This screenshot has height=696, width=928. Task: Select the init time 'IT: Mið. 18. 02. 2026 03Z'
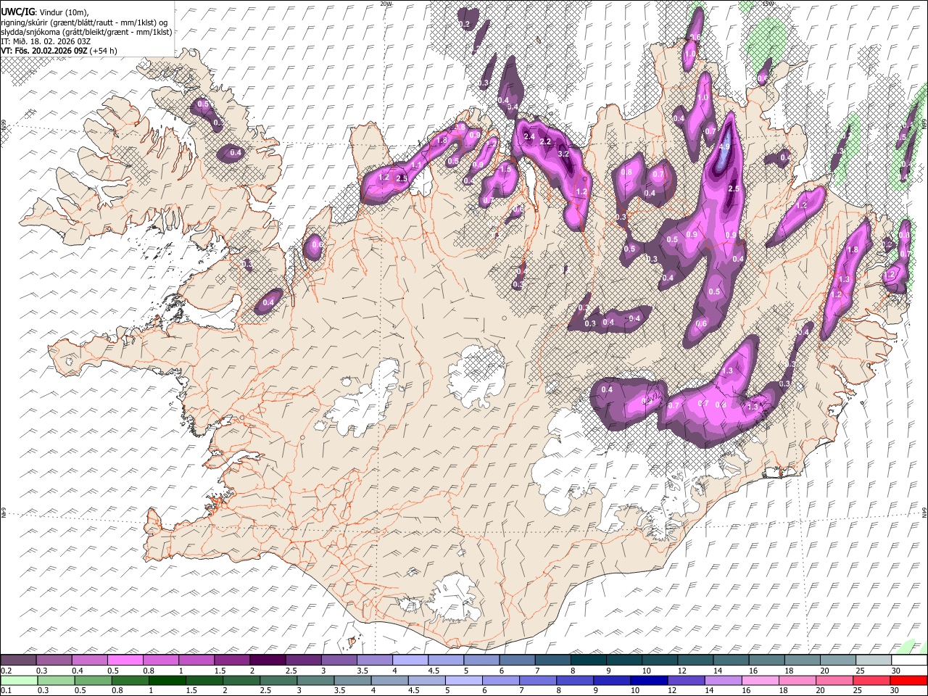coord(46,41)
